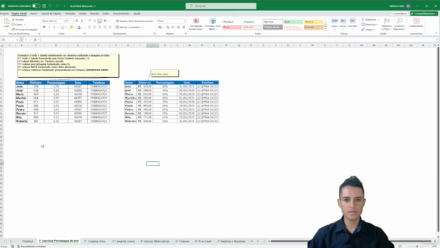Toggle Itálico (I) formatting
Screen dimensions: 440x248
pos(49,28)
